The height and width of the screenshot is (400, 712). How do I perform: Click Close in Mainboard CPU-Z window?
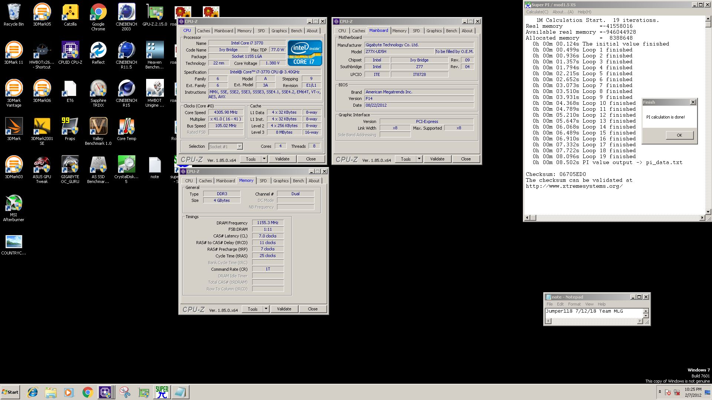tap(466, 159)
